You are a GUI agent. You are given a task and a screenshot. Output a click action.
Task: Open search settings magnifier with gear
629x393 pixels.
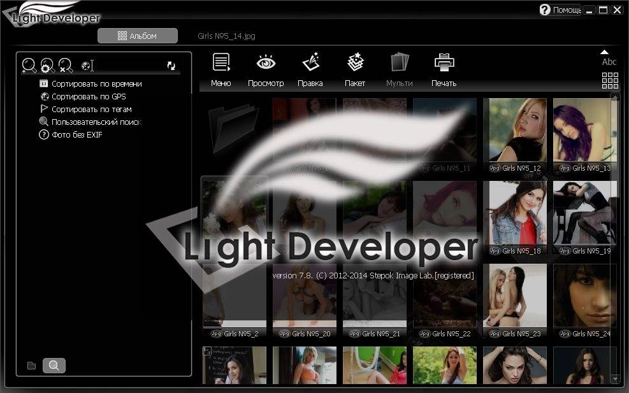[47, 66]
